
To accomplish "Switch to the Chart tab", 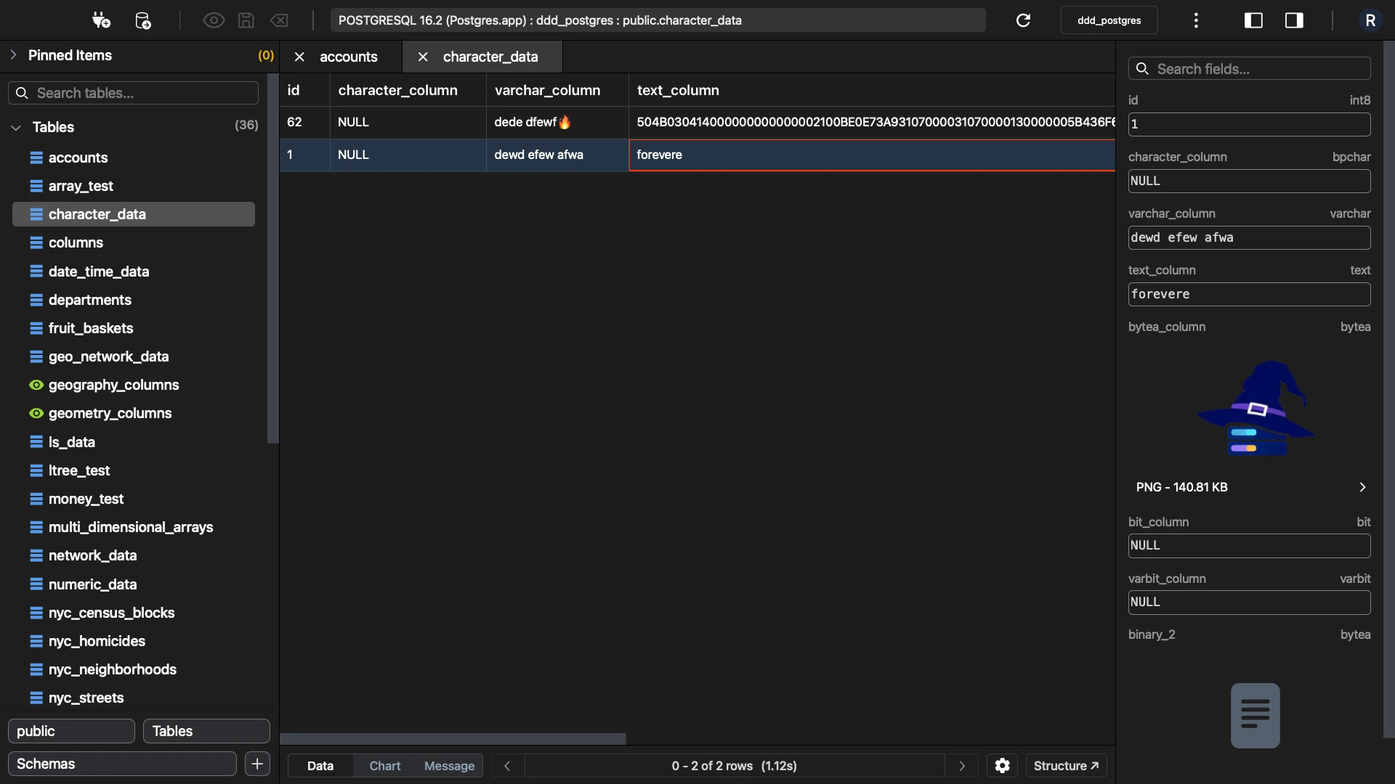I will [x=385, y=766].
